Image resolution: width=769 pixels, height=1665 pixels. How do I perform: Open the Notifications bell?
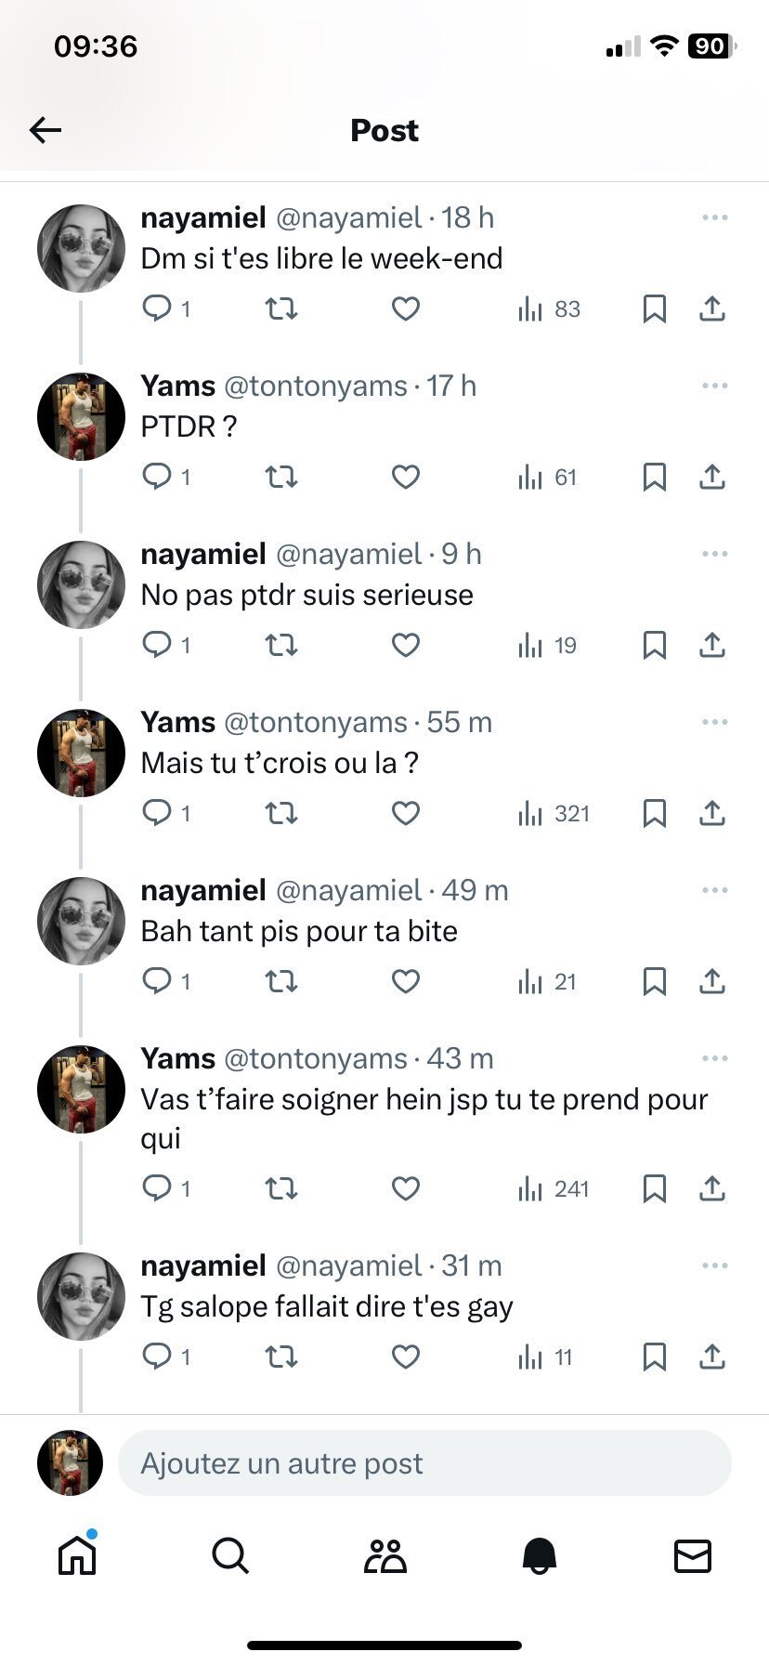coord(539,1554)
